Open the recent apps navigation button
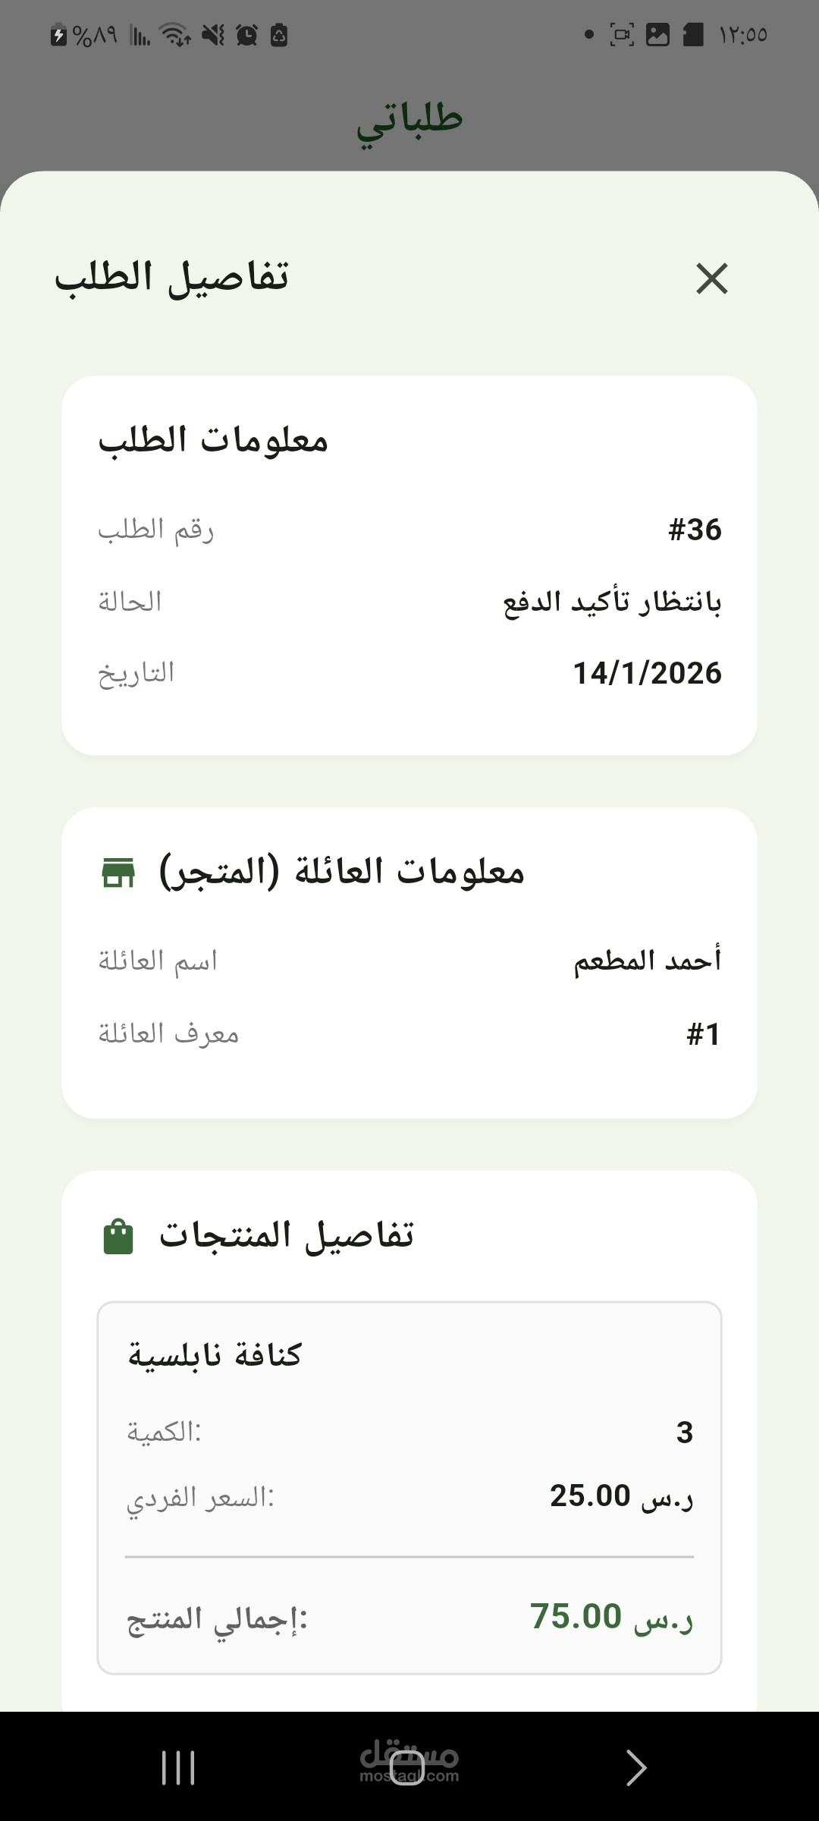This screenshot has height=1821, width=819. coord(178,1768)
